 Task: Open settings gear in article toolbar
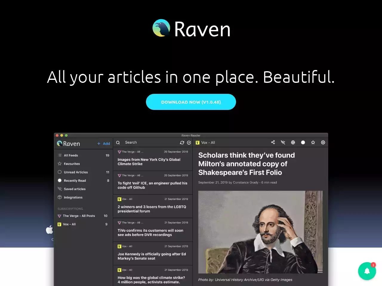point(323,142)
